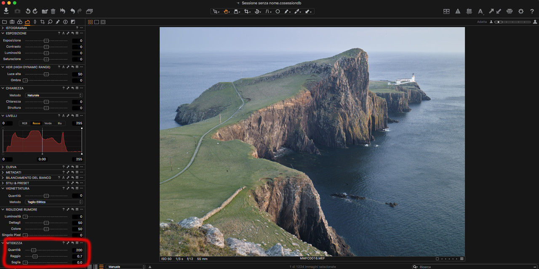Select the MMFC0016.MEF file name

(x=312, y=259)
